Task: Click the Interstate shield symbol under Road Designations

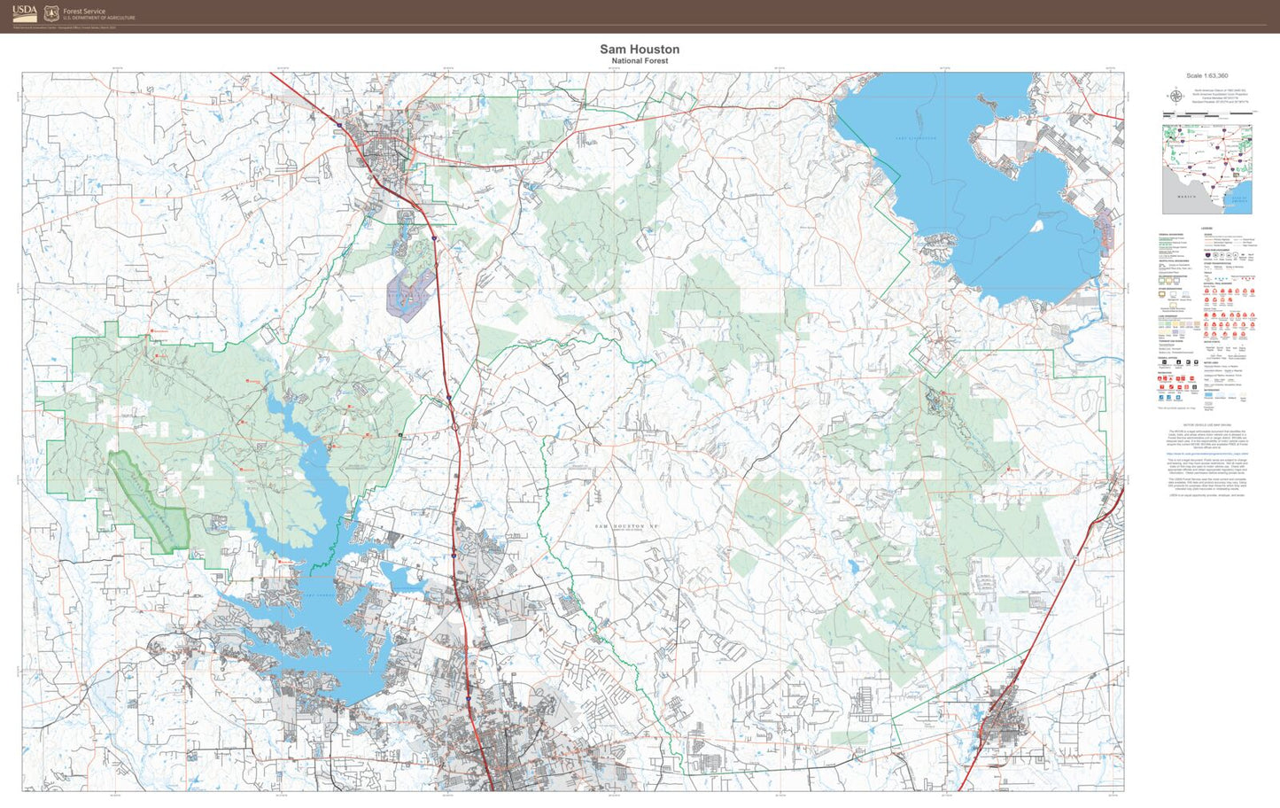Action: coord(1206,254)
